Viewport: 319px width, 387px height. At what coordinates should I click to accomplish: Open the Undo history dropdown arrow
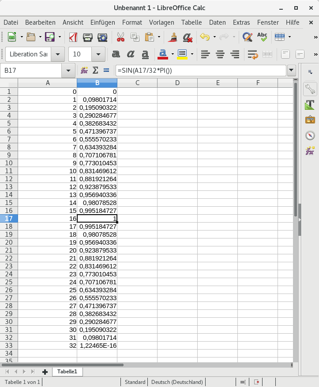214,37
